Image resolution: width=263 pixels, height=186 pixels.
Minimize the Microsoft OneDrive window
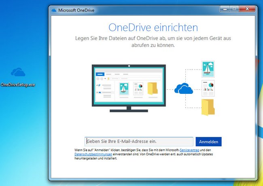pyautogui.click(x=225, y=9)
